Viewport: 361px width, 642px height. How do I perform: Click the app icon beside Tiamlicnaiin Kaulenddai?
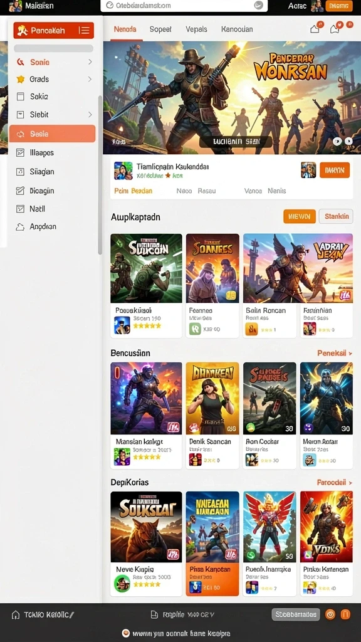[123, 171]
